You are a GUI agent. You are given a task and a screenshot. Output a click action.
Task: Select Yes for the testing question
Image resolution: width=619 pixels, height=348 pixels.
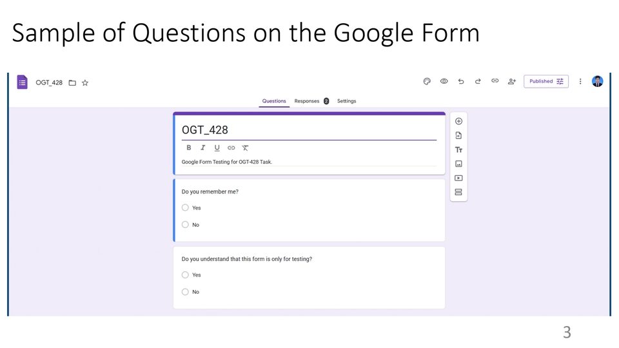[x=185, y=275]
